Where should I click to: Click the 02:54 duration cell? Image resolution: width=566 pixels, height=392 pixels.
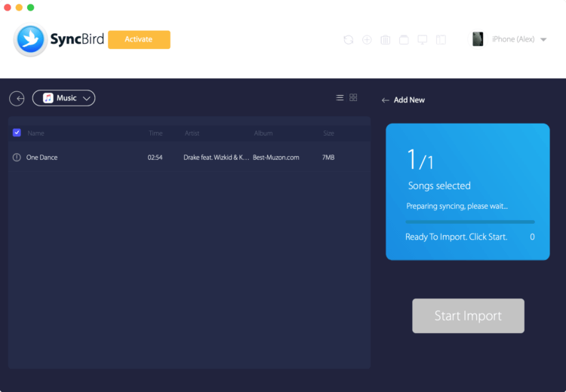pos(155,158)
